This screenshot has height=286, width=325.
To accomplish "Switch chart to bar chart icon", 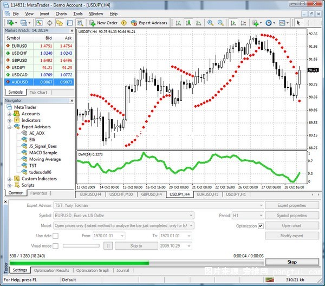I will tap(179, 23).
